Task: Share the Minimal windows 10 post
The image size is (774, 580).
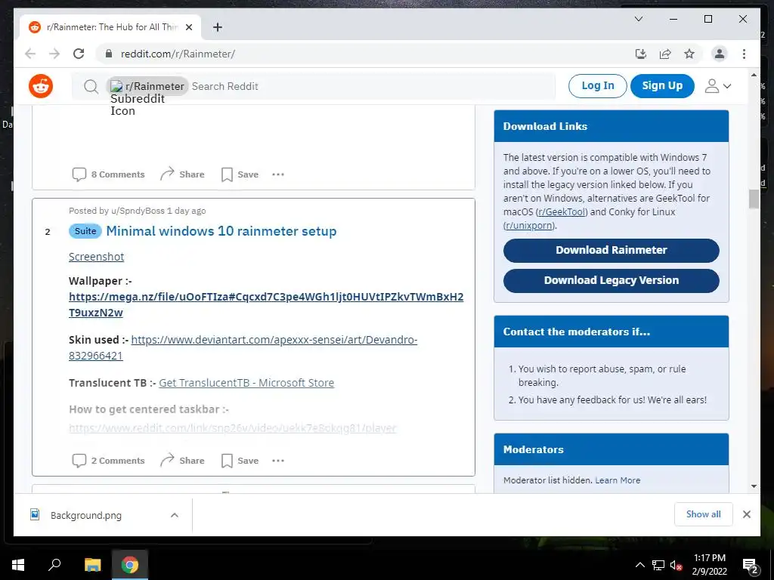Action: click(x=182, y=460)
